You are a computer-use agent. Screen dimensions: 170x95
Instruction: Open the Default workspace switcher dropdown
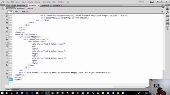142,2
